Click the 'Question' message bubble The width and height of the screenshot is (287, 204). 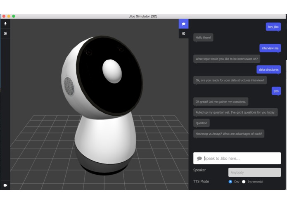point(202,123)
